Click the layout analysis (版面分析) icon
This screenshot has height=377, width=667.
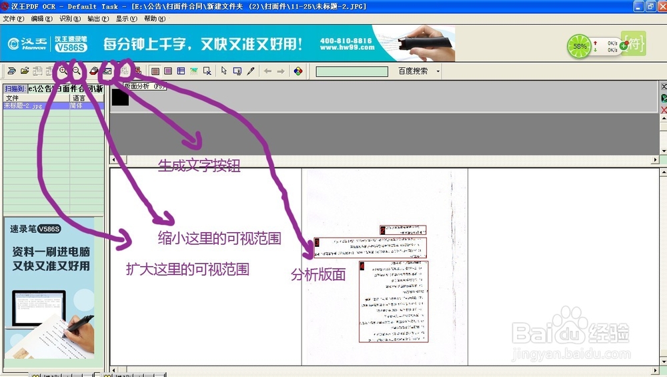pos(125,71)
